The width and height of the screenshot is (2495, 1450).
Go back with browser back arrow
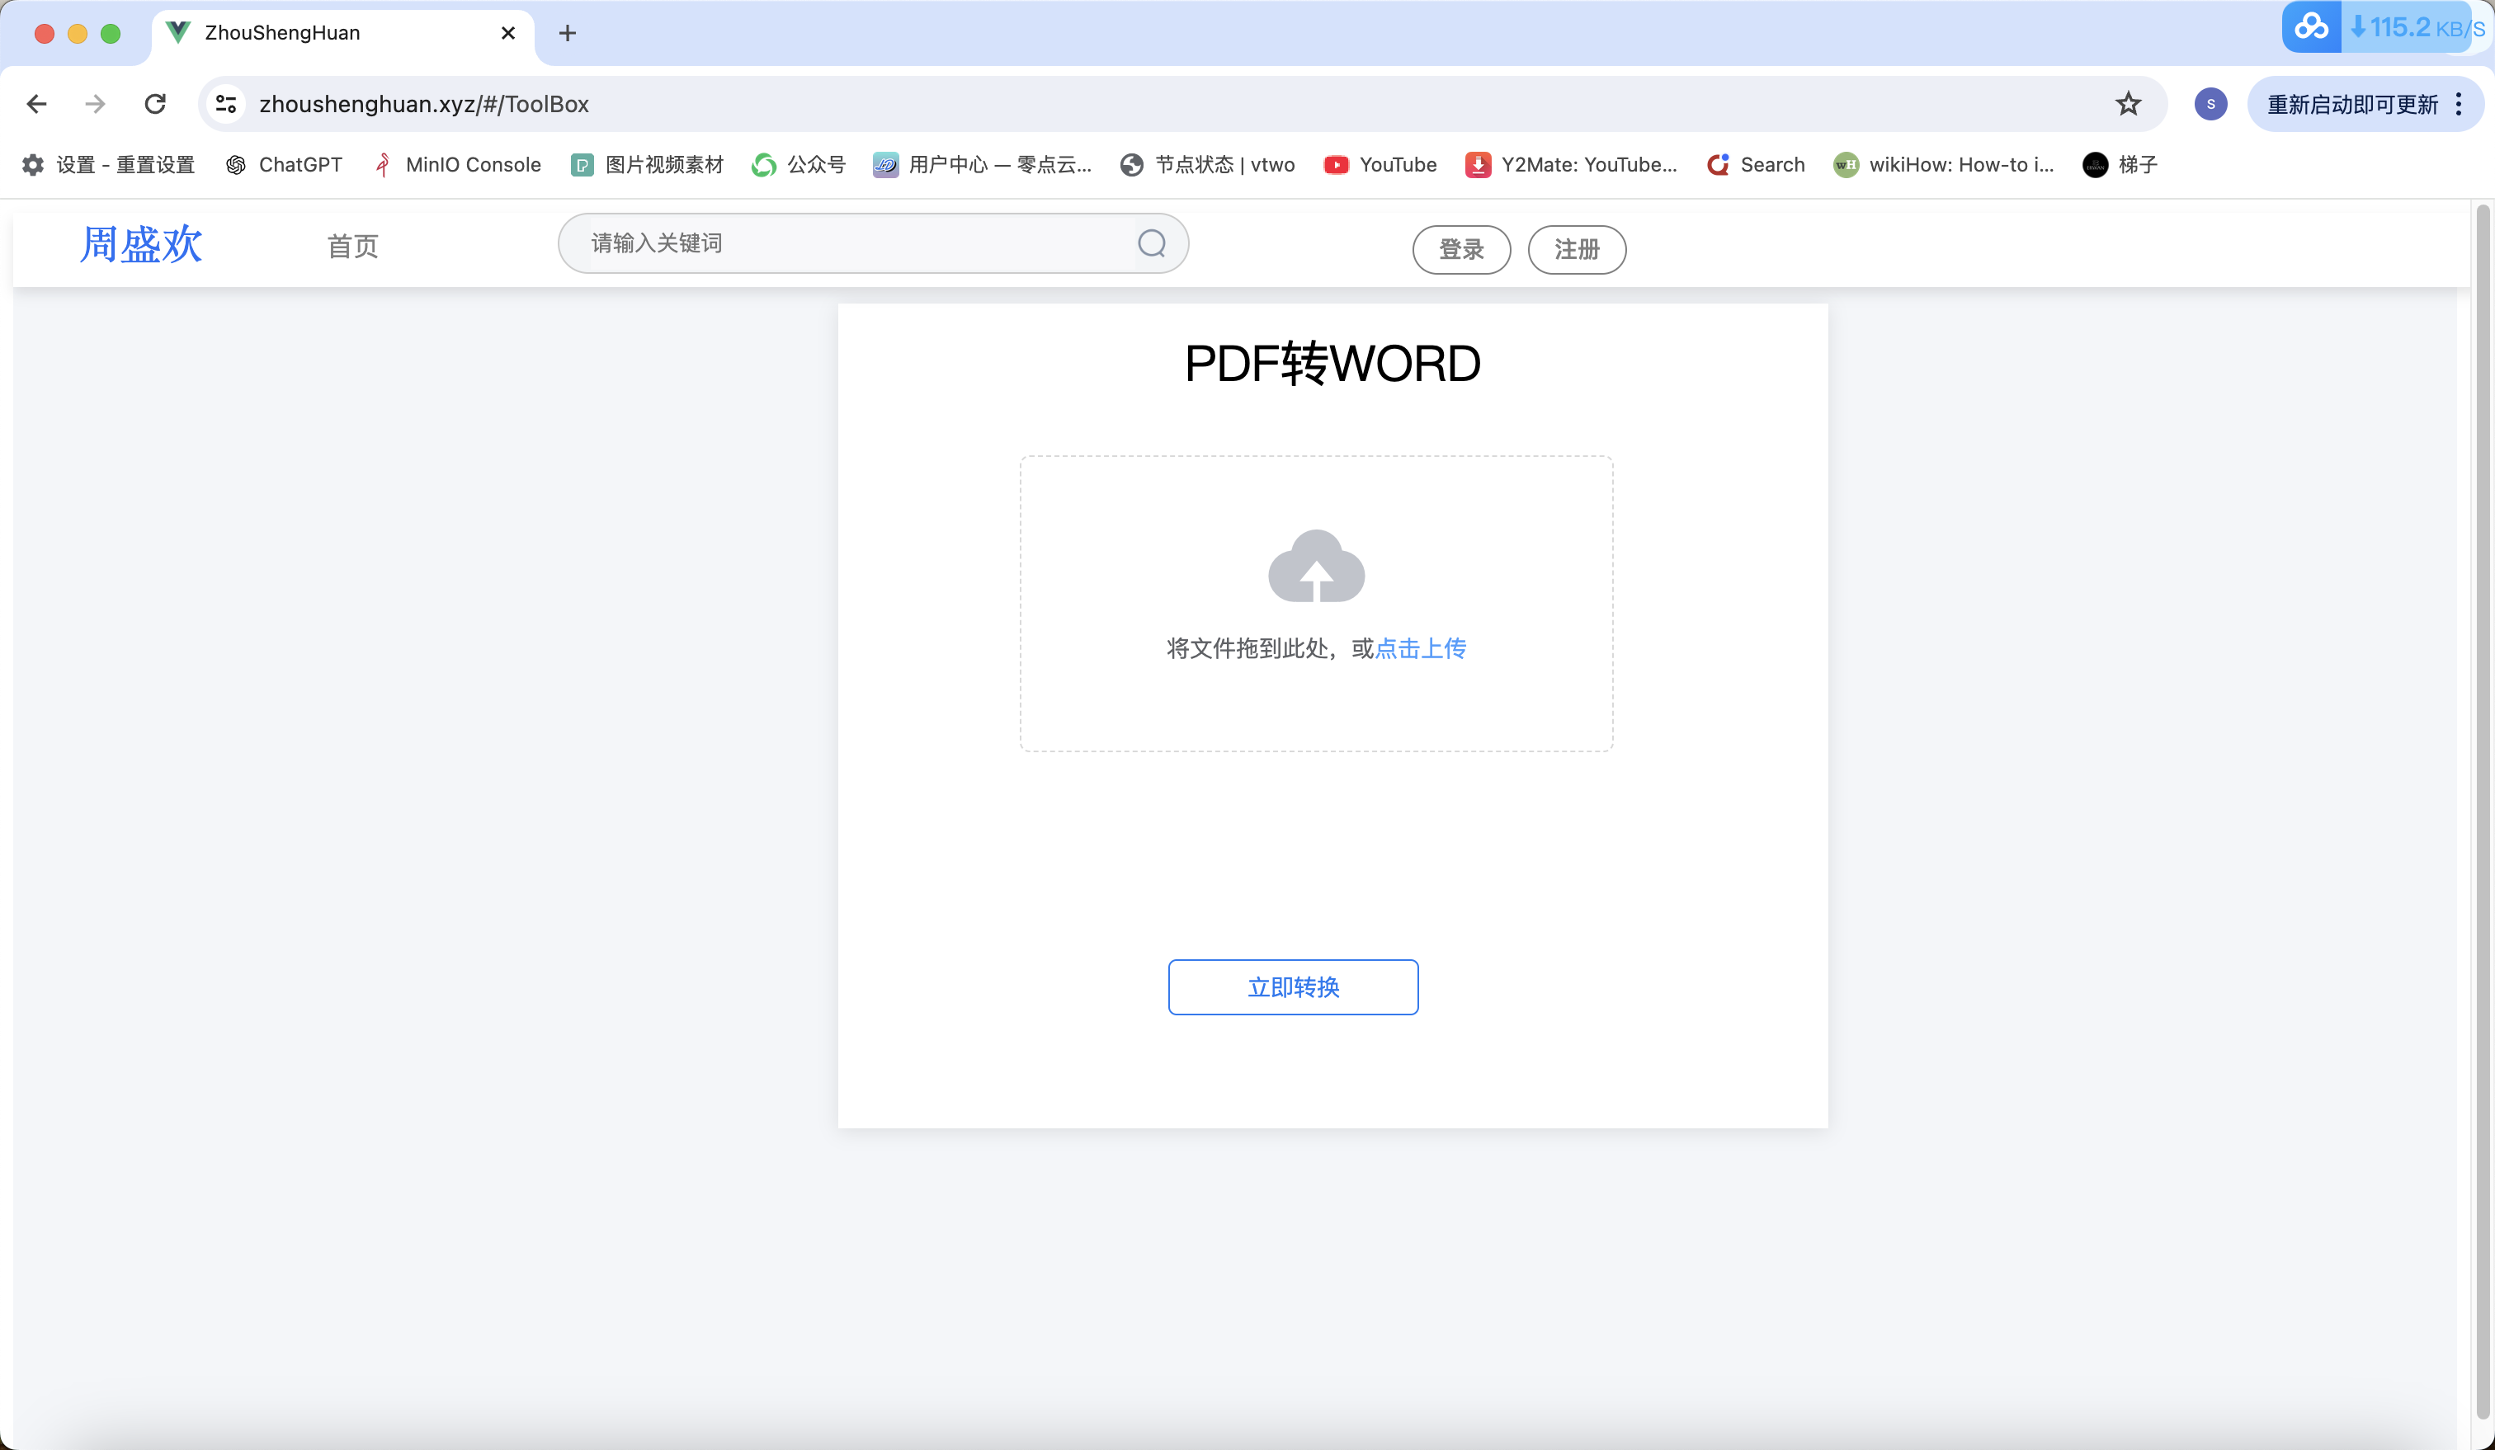pyautogui.click(x=36, y=104)
